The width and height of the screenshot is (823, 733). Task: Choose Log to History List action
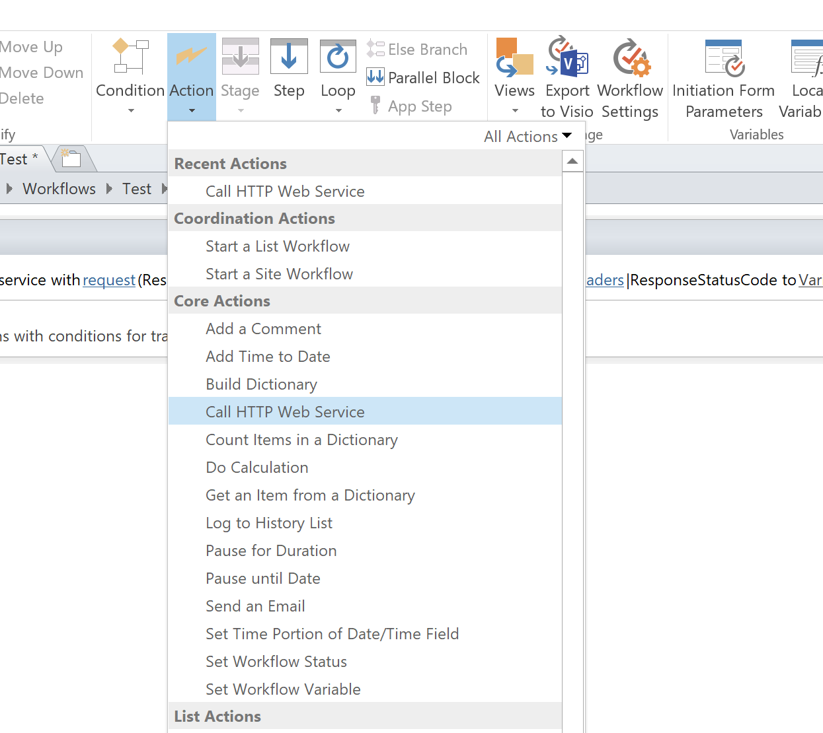(269, 523)
